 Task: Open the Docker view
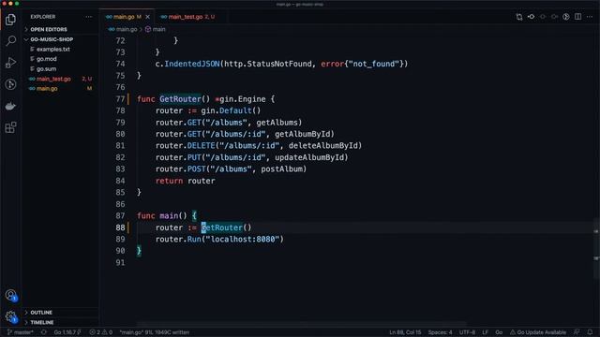click(10, 106)
